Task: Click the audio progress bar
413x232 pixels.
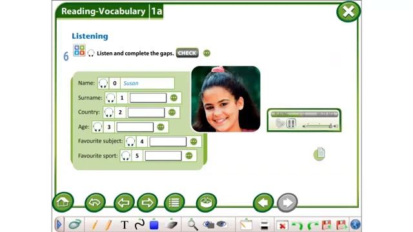Action: coord(304,114)
